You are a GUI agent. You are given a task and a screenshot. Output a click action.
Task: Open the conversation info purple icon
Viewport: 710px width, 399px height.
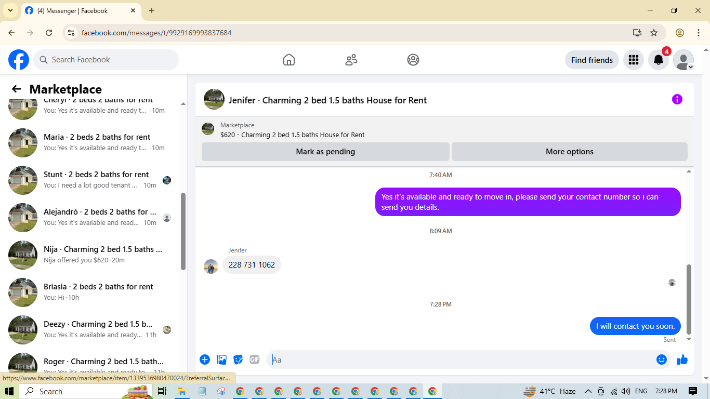point(677,99)
